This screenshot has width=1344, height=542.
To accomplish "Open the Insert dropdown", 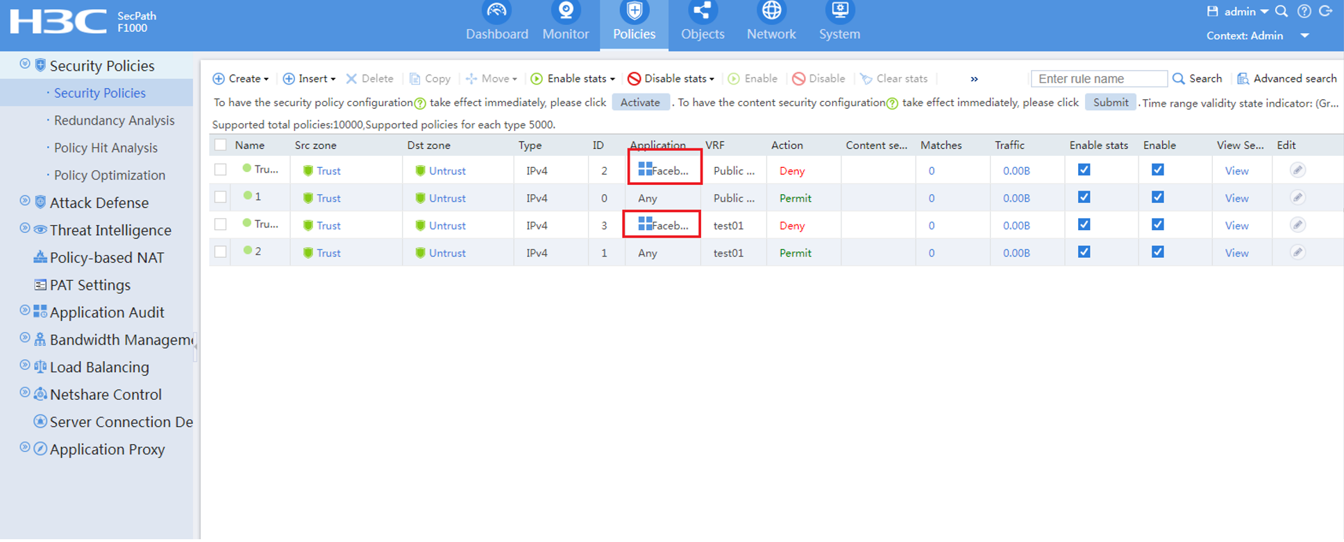I will (x=309, y=78).
